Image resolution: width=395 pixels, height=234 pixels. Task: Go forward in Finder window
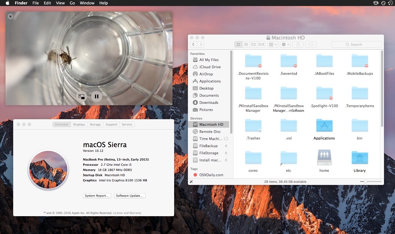201,44
